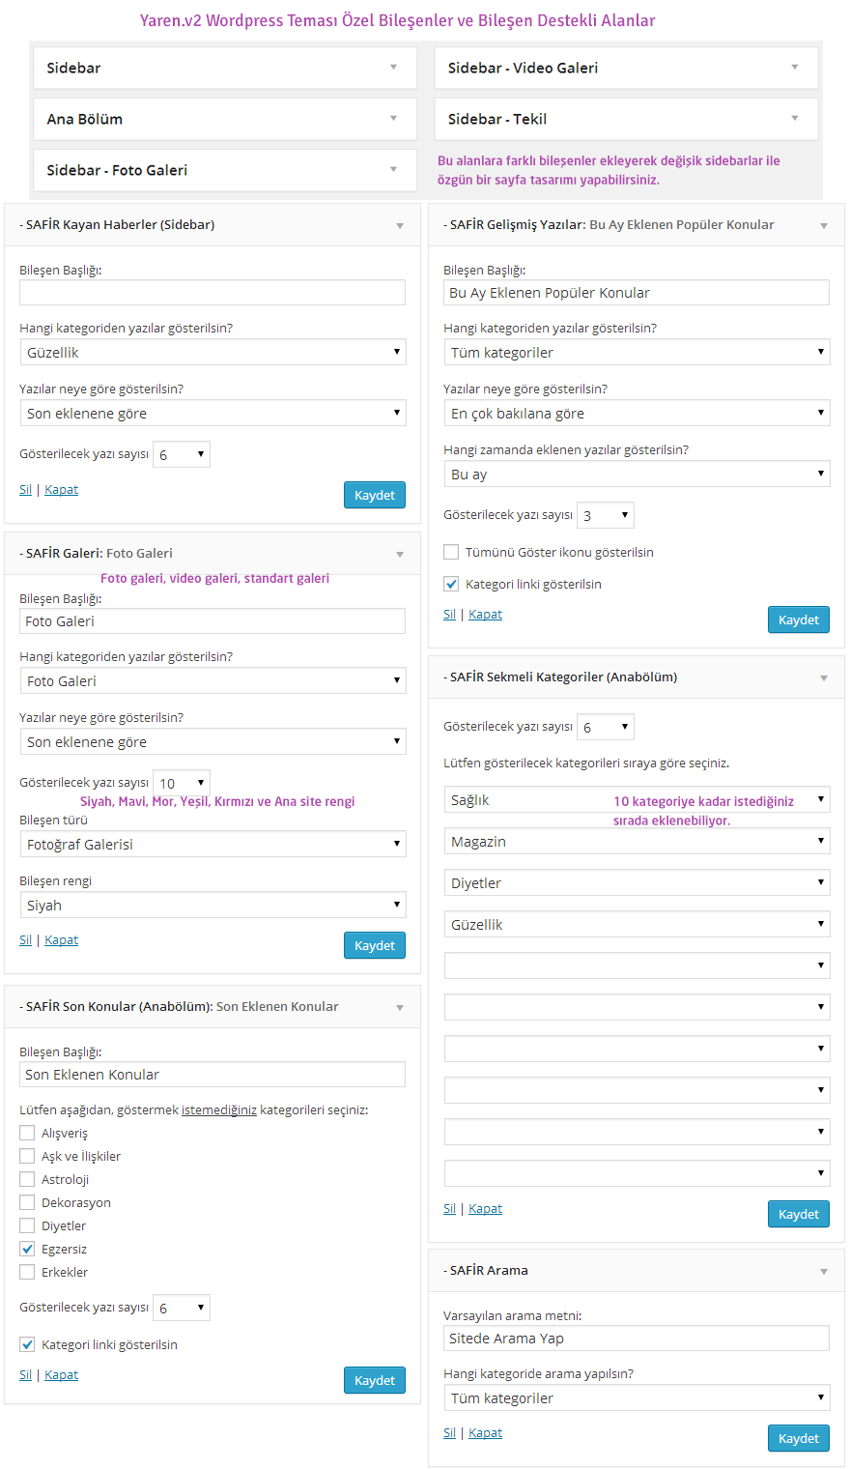850x1469 pixels.
Task: Expand Sidebar - Video Galeri area arrow
Action: point(795,67)
